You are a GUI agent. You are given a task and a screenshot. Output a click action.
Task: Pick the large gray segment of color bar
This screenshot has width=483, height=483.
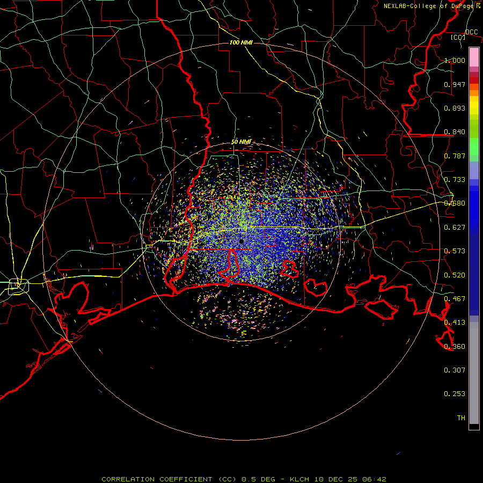click(474, 373)
